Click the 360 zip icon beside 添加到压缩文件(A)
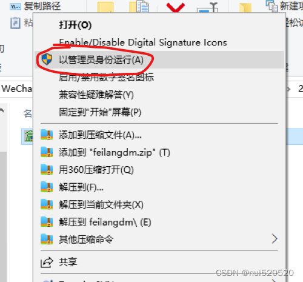The height and width of the screenshot is (282, 303). point(47,135)
